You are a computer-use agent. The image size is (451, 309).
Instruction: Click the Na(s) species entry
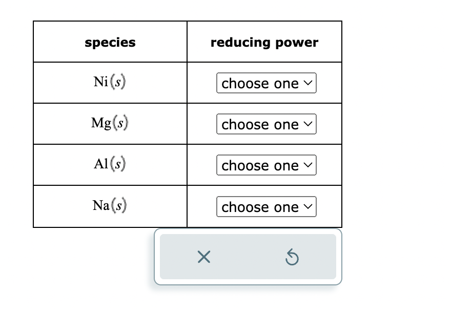(110, 206)
